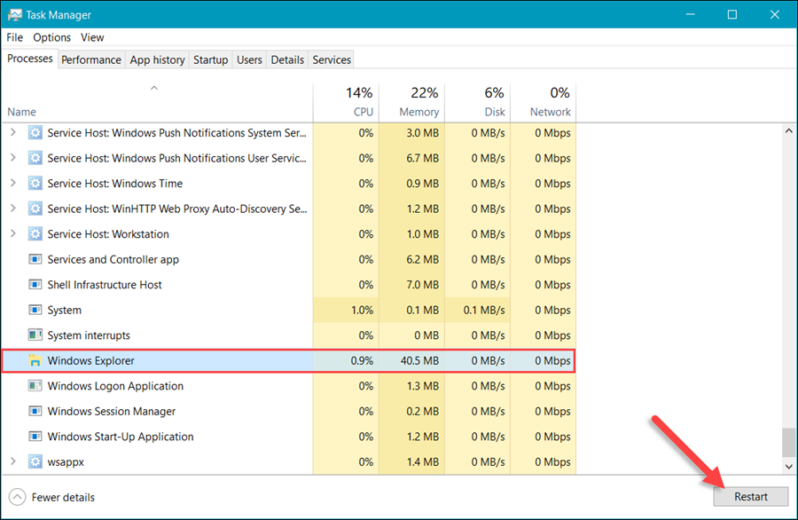This screenshot has height=520, width=798.
Task: Click the Windows Logon Application icon
Action: 35,386
